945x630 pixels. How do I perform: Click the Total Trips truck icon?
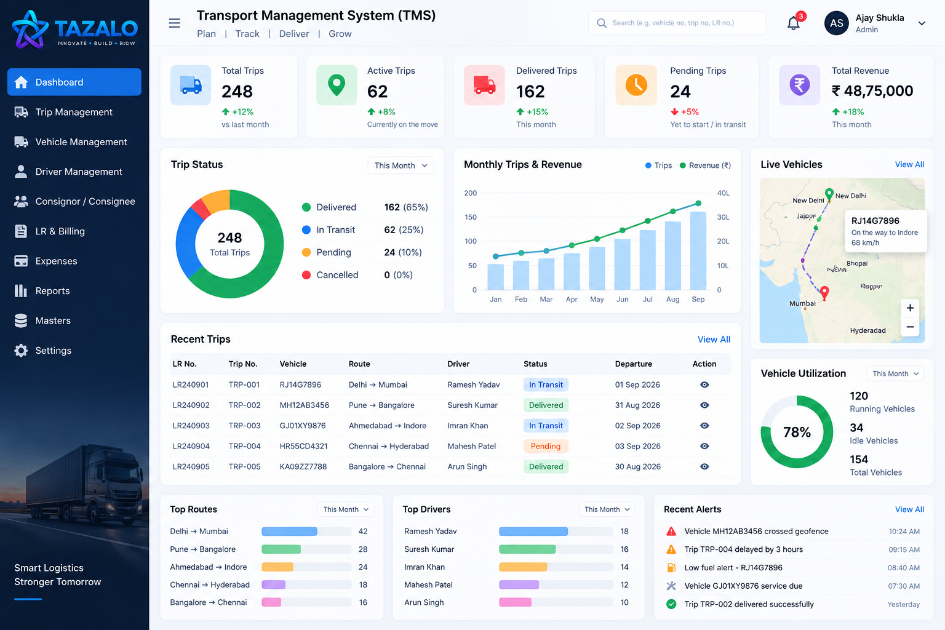pos(191,85)
